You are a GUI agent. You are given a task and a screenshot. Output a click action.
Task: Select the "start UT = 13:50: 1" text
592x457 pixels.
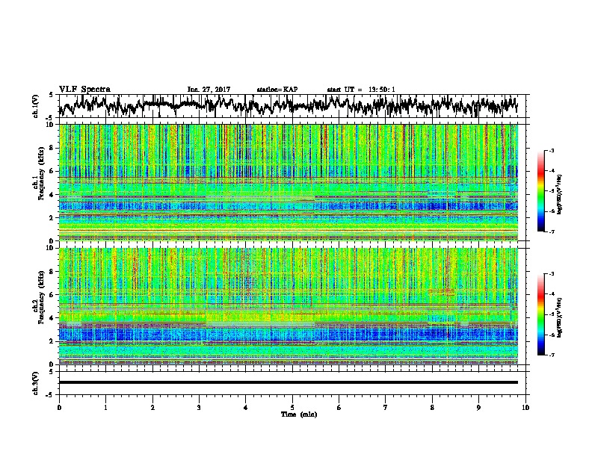361,90
